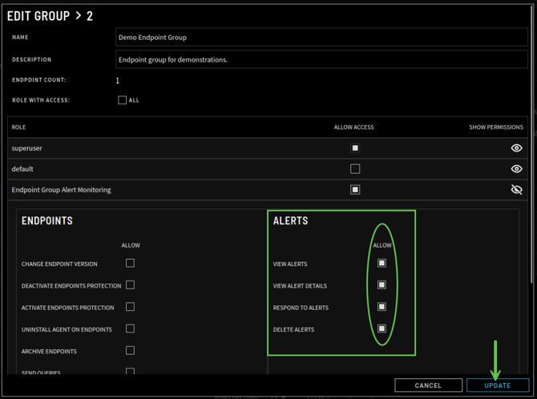537x399 pixels.
Task: Enable Archive Endpoints permission
Action: click(x=130, y=350)
